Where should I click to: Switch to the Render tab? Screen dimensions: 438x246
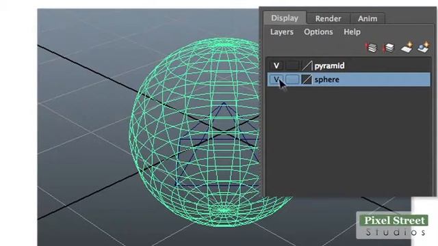(x=328, y=18)
